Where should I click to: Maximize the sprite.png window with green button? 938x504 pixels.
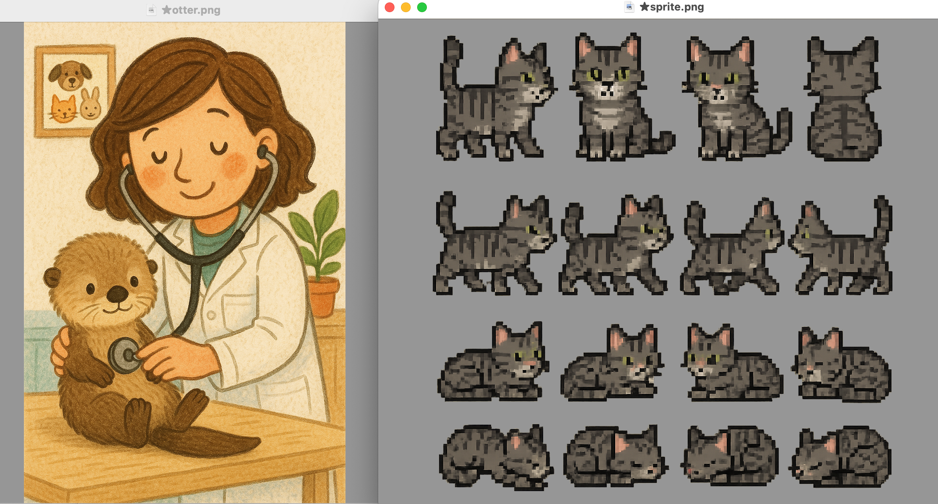pyautogui.click(x=422, y=7)
